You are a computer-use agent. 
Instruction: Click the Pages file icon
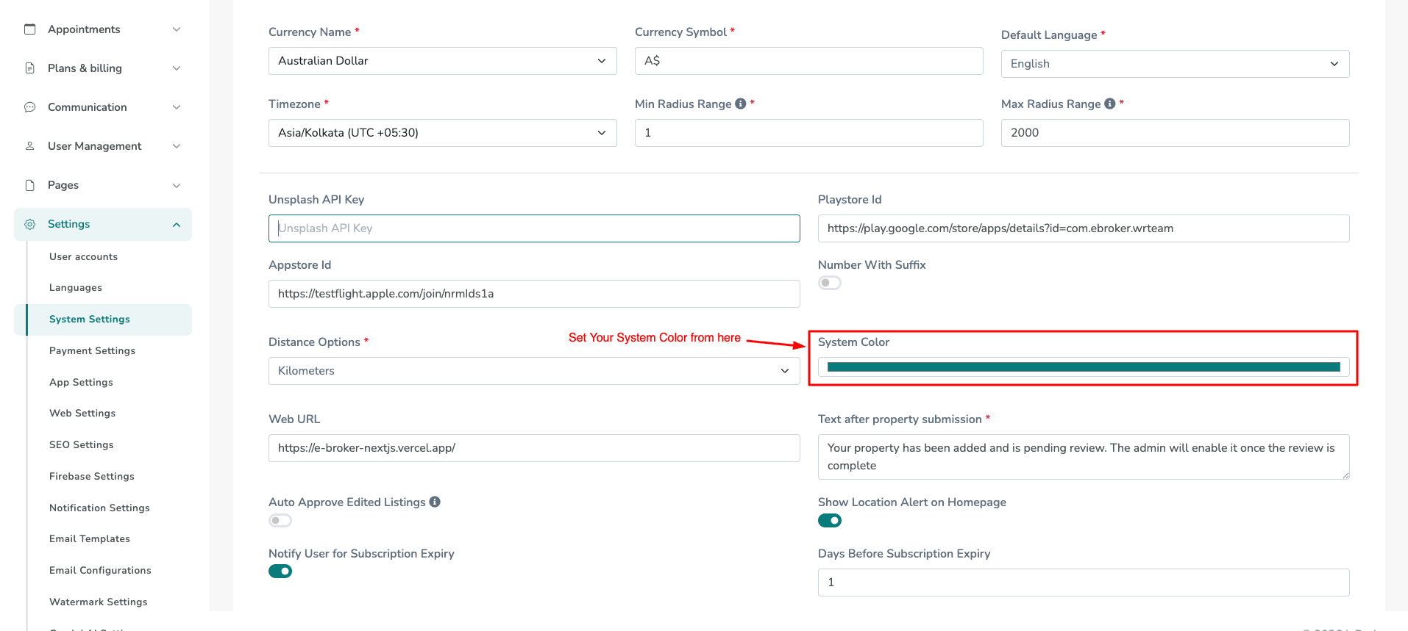point(30,185)
